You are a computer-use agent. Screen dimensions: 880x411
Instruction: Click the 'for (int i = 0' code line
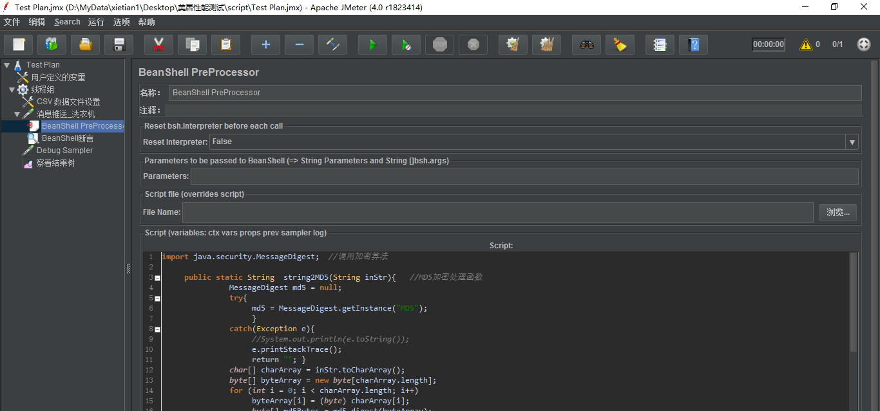point(324,391)
